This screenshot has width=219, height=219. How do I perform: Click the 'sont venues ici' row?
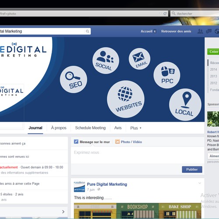pos(34,156)
